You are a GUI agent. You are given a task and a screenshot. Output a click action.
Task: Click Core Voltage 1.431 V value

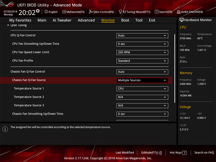point(201,50)
